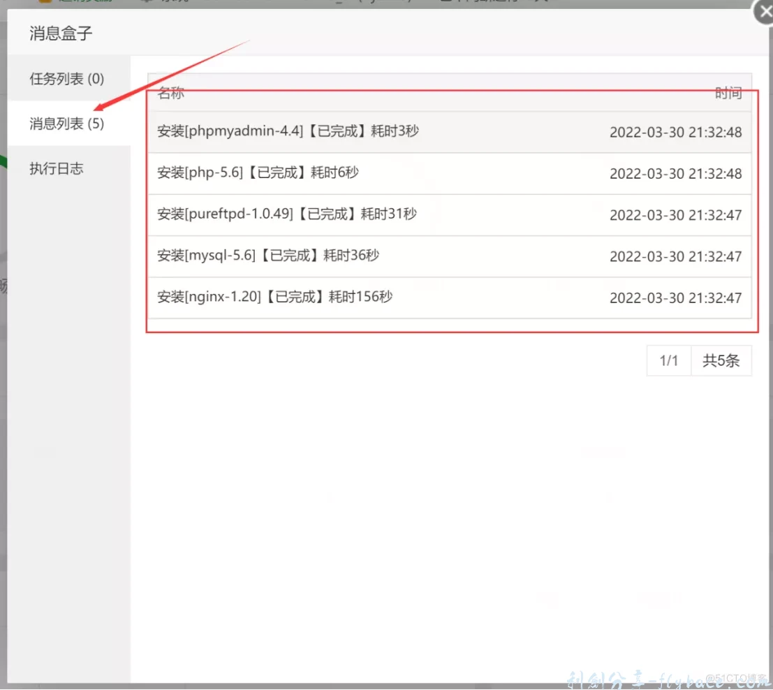
Task: Click the php-5.6 message timestamp
Action: [x=675, y=173]
